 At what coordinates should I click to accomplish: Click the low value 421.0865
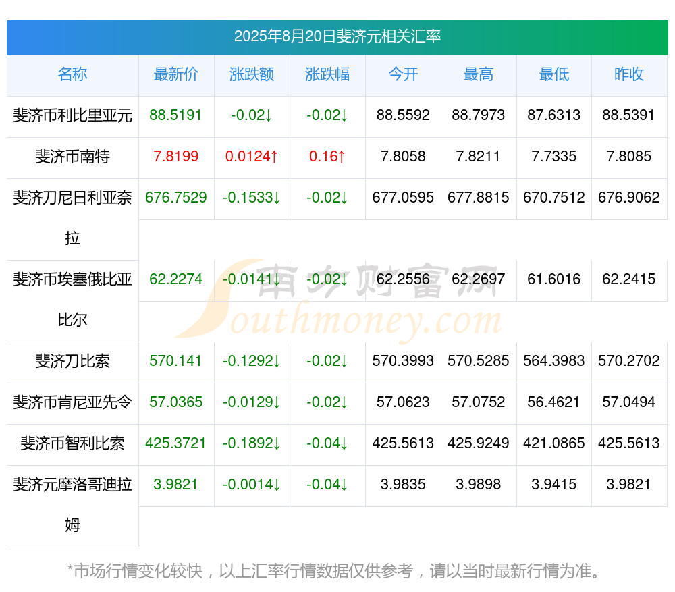(554, 443)
